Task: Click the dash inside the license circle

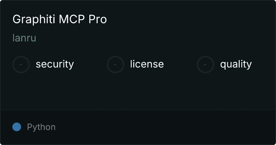Action: pos(115,65)
